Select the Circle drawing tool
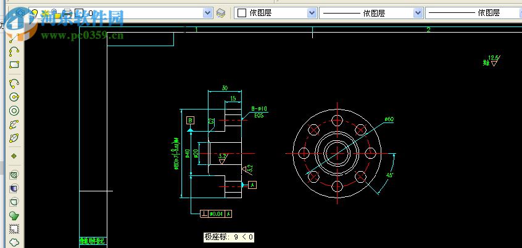Viewport: 522px width, 248px height. pos(14,97)
